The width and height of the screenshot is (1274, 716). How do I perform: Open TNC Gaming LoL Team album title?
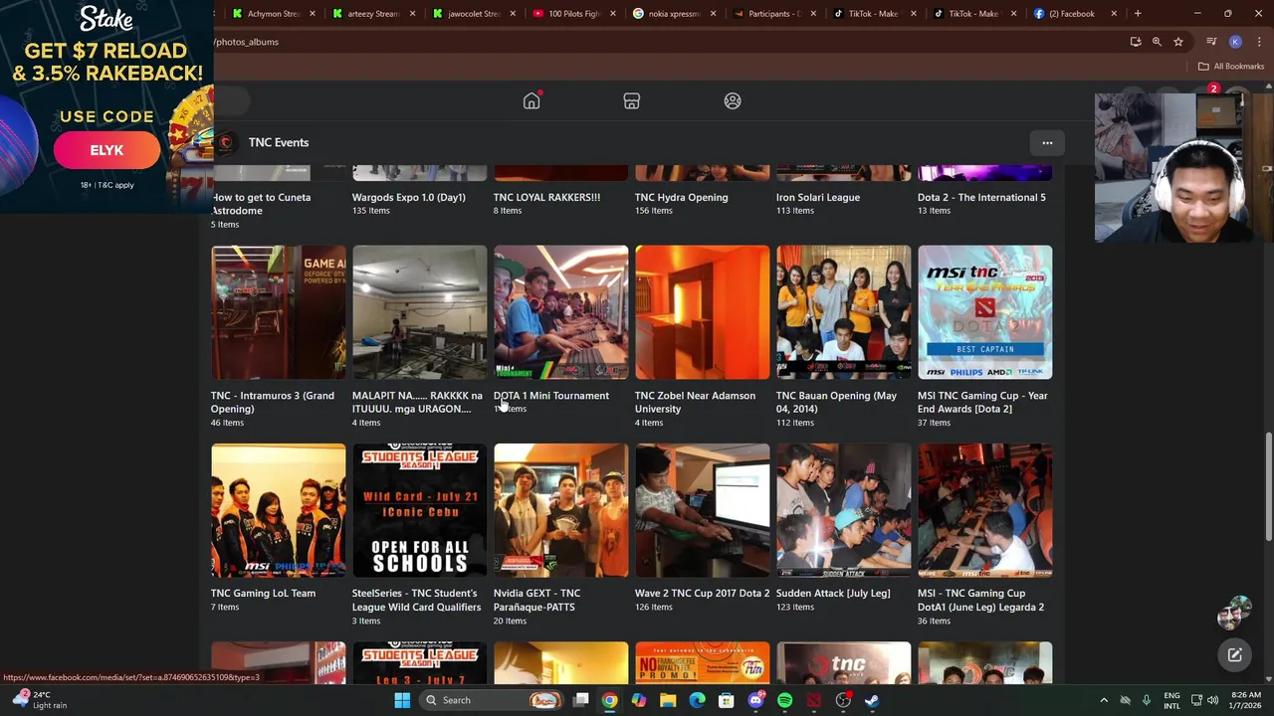coord(263,594)
